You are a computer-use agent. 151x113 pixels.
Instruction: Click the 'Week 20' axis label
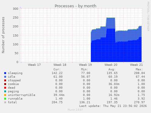coord(111,65)
